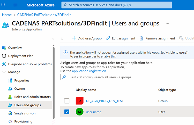The image size is (194, 125).
Task: Sort by Object type column header
Action: click(167, 90)
